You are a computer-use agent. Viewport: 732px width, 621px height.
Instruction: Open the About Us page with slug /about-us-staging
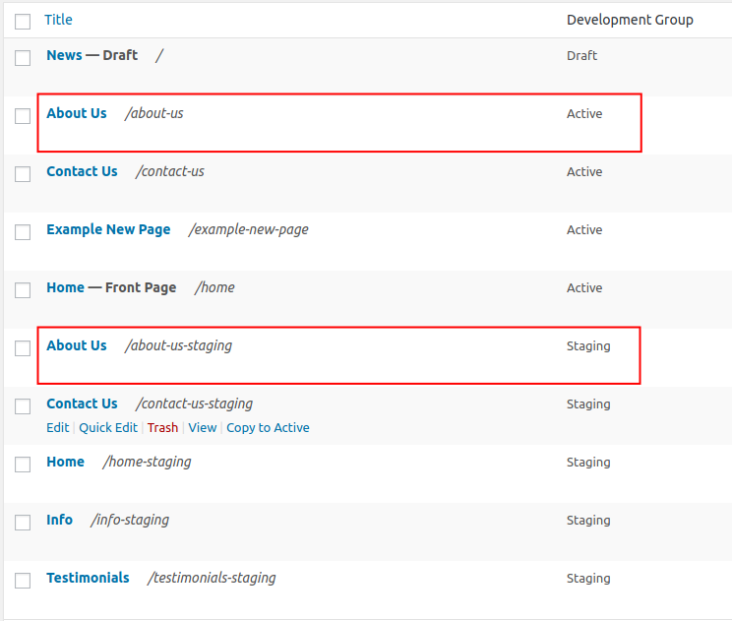point(76,345)
